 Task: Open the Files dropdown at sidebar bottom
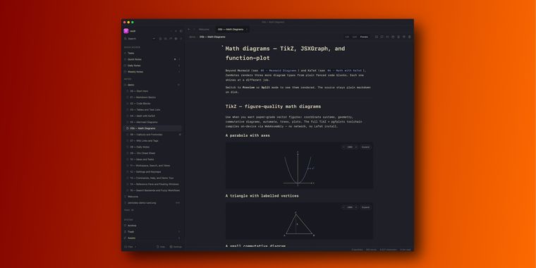click(130, 246)
